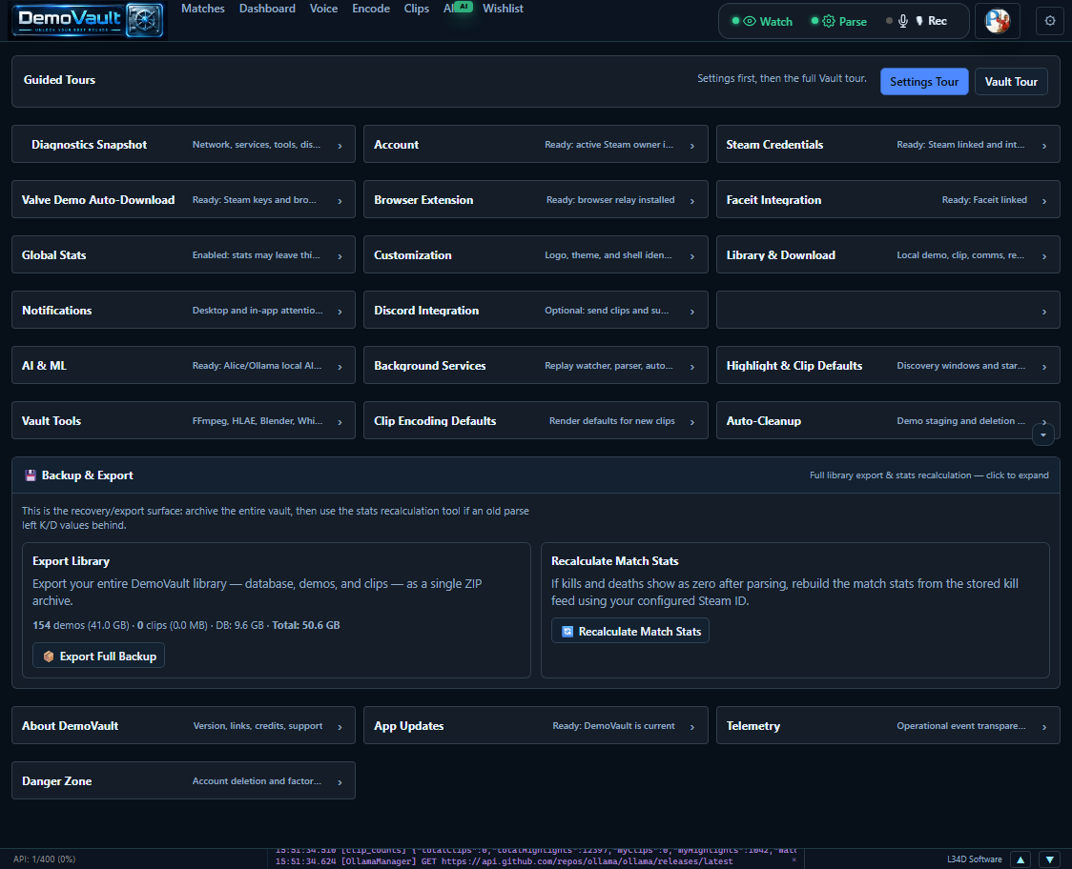This screenshot has width=1072, height=869.
Task: Expand the Auto-Cleanup section
Action: (x=887, y=421)
